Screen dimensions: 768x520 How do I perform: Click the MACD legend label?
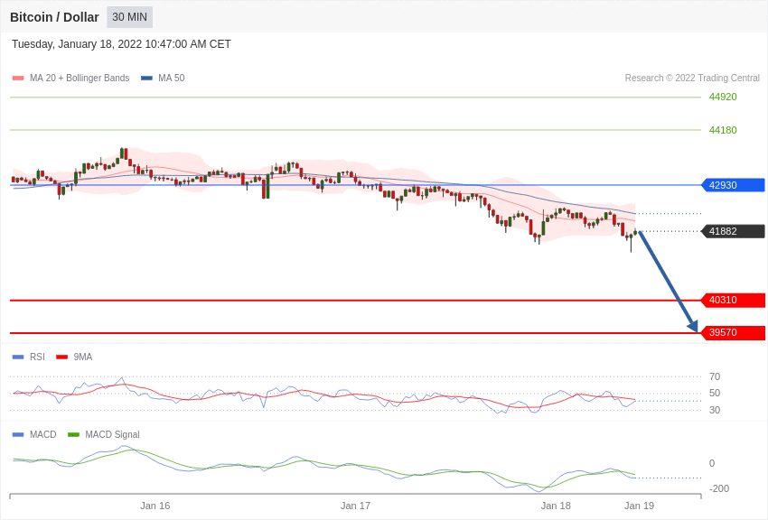click(x=43, y=434)
